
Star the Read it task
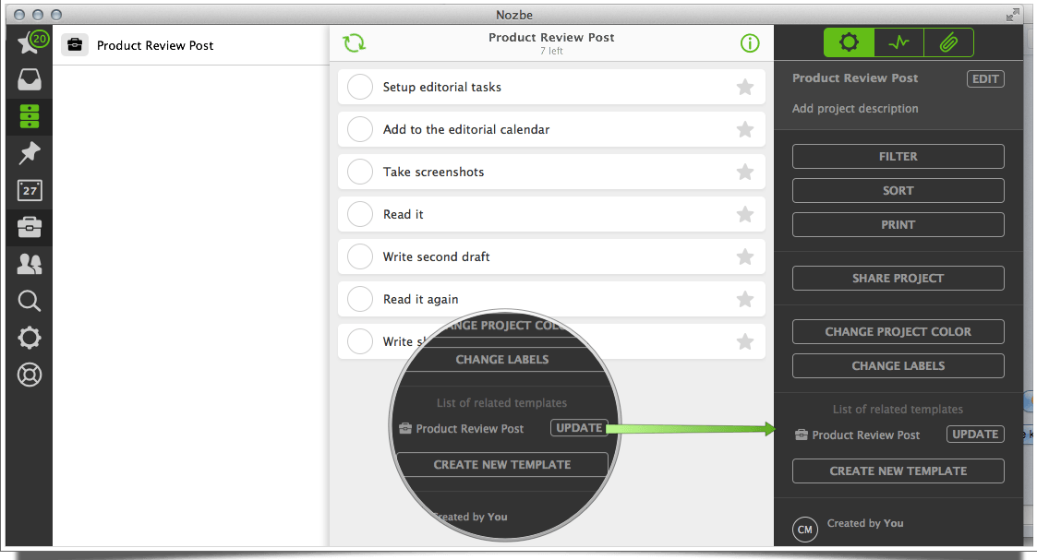pyautogui.click(x=745, y=215)
